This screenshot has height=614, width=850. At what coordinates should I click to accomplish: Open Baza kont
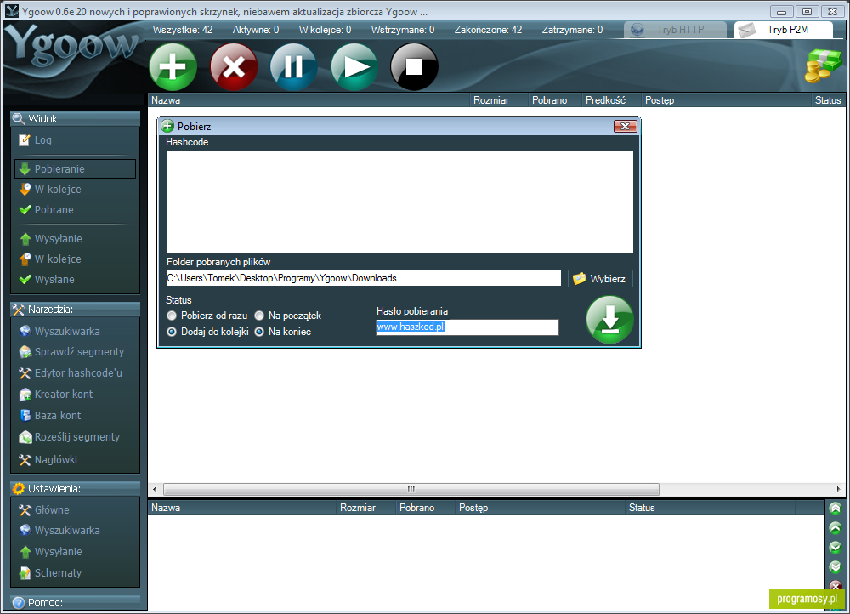click(49, 416)
